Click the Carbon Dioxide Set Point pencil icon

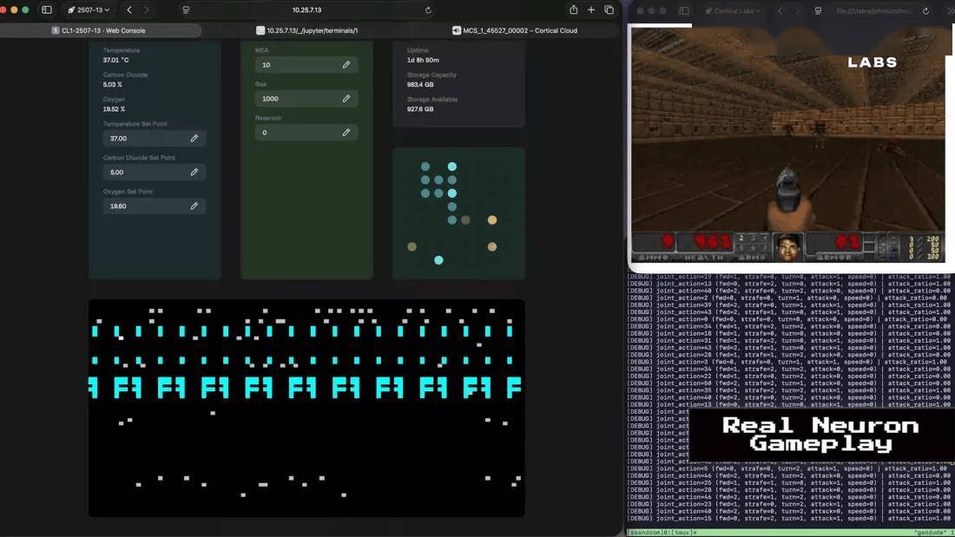(194, 172)
